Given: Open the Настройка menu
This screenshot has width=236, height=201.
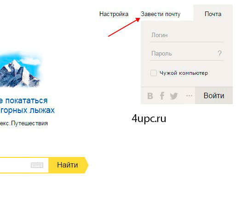Looking at the screenshot, I should click(114, 14).
